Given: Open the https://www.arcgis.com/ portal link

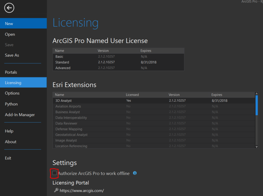Looking at the screenshot, I should pos(82,191).
